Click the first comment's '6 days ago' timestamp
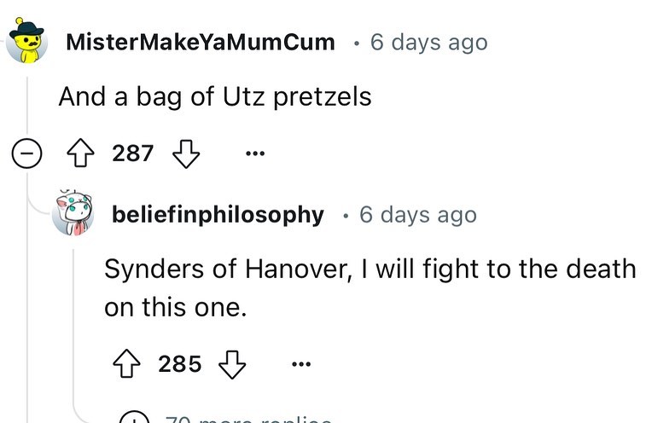Screen dimensions: 652x423 (x=428, y=43)
